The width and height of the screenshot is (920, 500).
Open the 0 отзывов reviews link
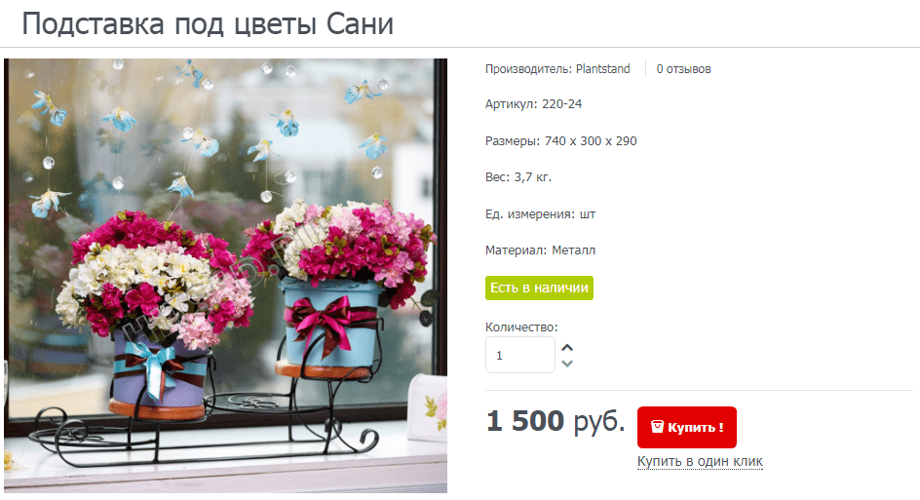coord(683,68)
